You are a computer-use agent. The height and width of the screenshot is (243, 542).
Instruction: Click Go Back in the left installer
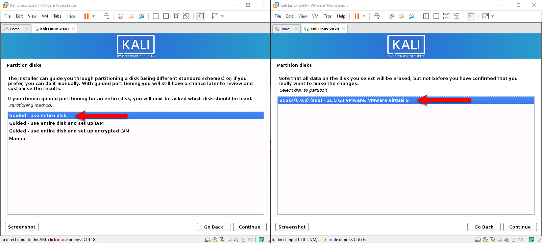coord(214,227)
